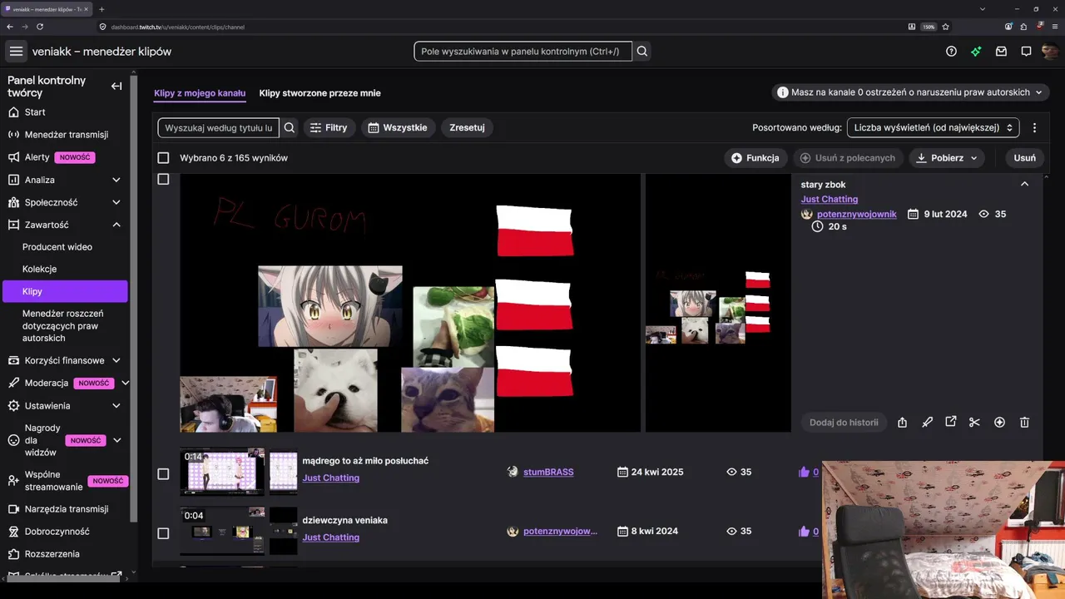The image size is (1065, 599).
Task: Delete stary zbok clip with trash icon
Action: tap(1024, 423)
